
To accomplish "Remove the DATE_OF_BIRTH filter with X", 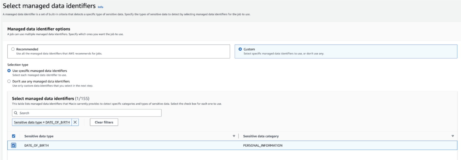I will click(x=75, y=122).
